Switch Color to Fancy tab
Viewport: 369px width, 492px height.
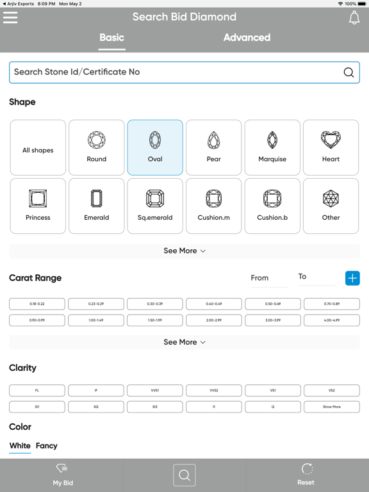(46, 446)
